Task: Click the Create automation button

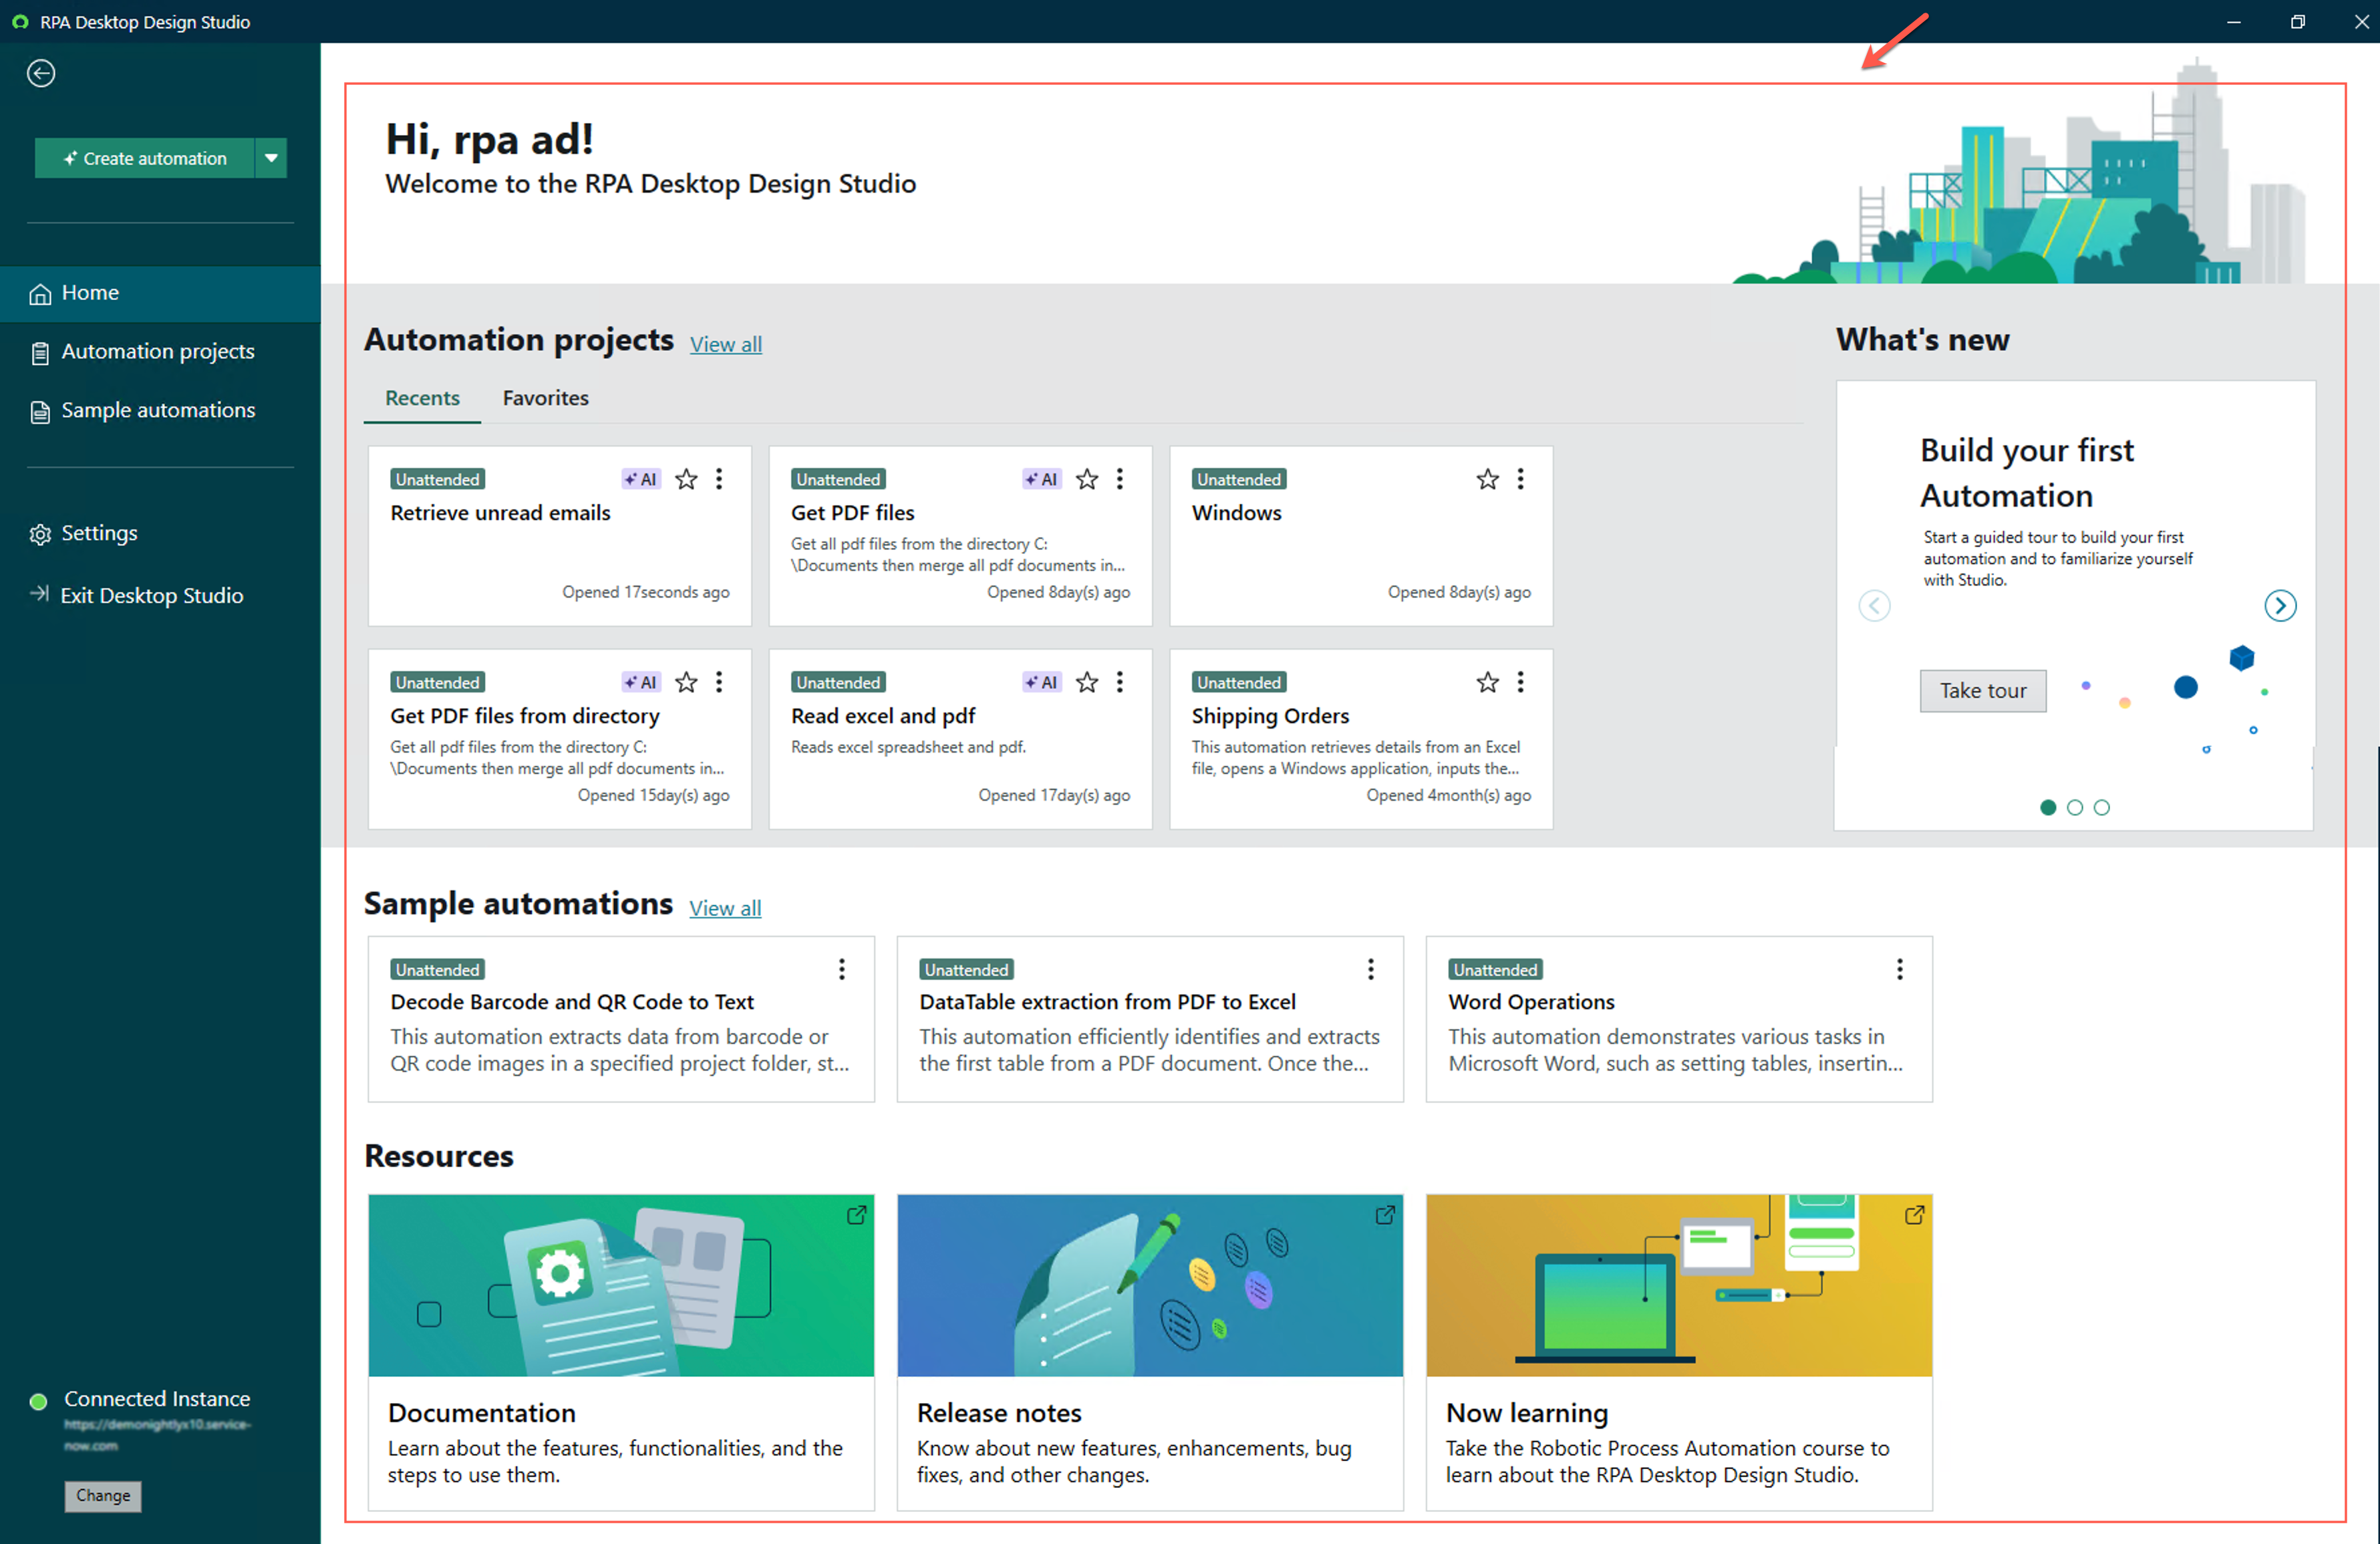Action: 145,158
